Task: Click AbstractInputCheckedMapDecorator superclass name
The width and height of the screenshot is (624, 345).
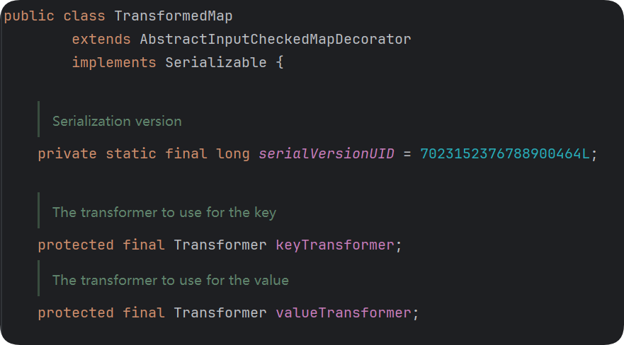Action: click(275, 40)
